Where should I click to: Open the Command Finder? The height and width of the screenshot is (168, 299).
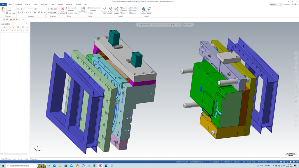149,9
